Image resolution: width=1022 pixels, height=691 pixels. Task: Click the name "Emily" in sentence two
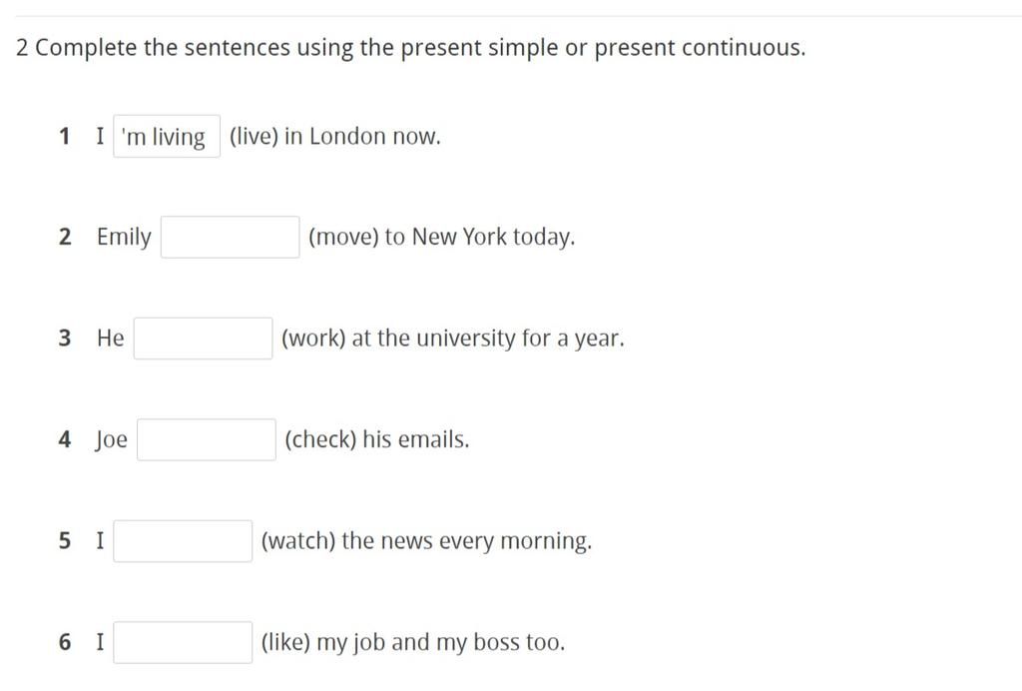click(124, 238)
